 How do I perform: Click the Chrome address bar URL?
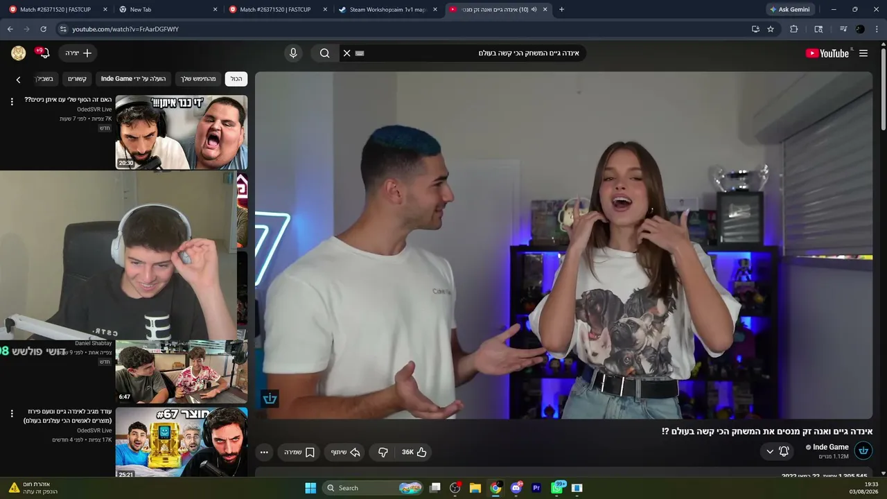[125, 29]
